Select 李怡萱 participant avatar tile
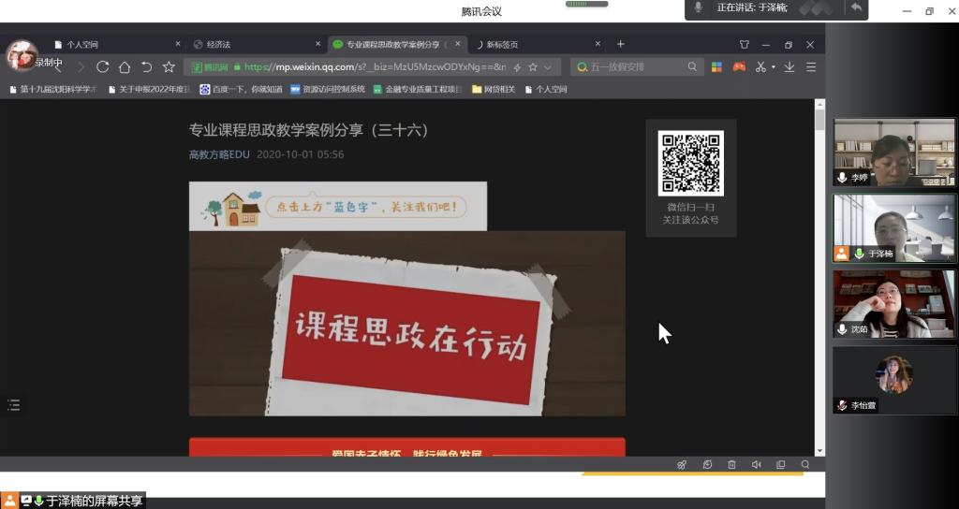 pos(893,380)
